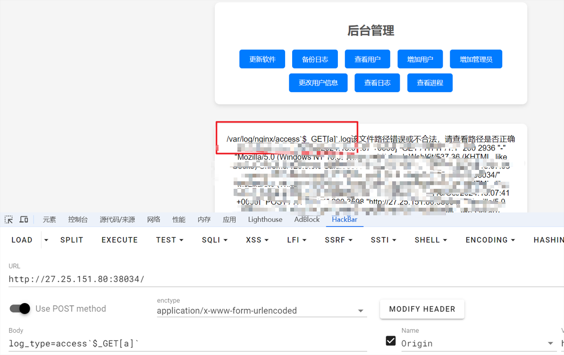
Task: Toggle the device toolbar icon
Action: click(x=24, y=220)
